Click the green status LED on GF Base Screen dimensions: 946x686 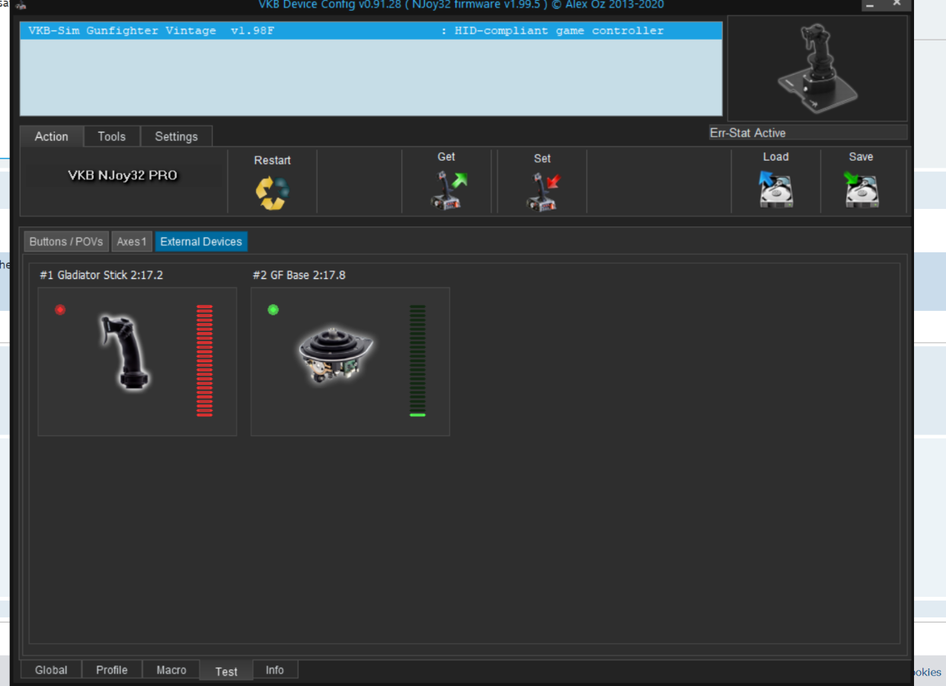tap(273, 309)
